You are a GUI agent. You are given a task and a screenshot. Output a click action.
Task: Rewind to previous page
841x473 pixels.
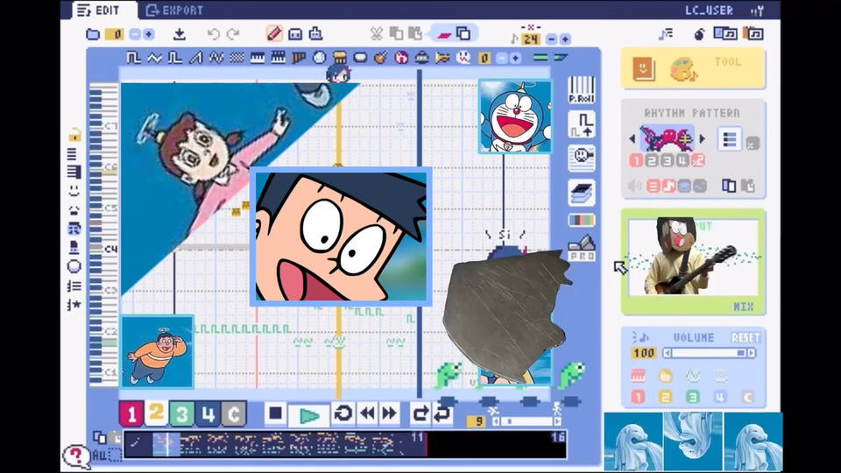coord(367,413)
